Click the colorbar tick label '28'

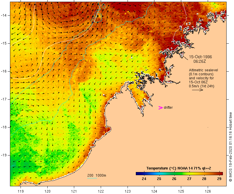[204, 179]
